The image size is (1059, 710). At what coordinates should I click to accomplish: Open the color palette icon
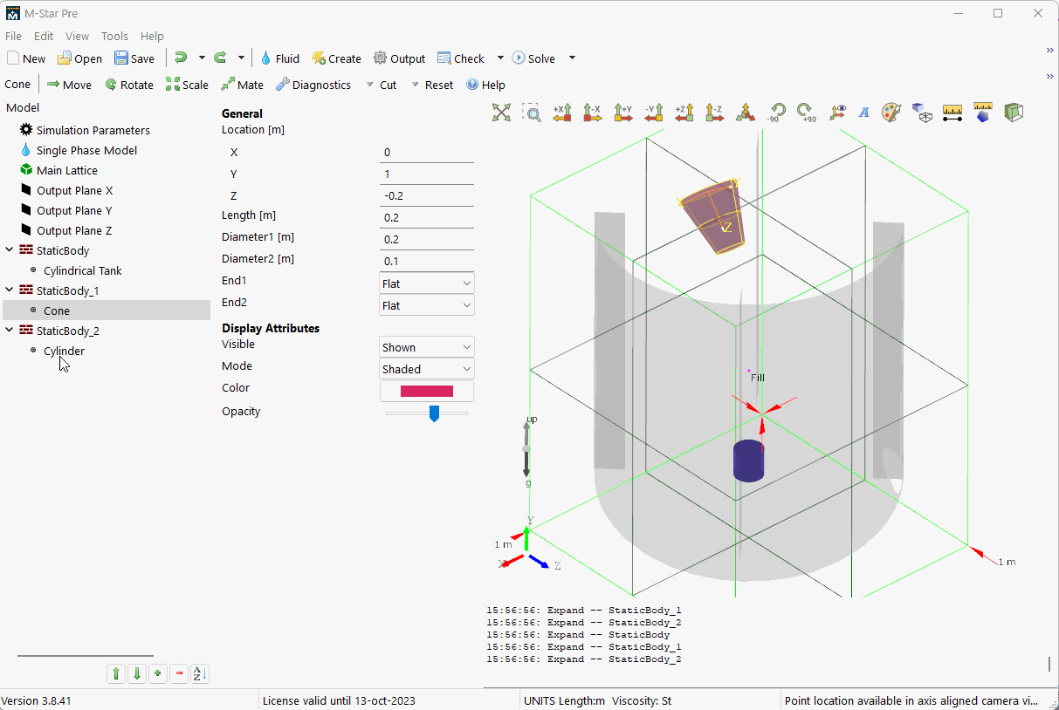[891, 112]
